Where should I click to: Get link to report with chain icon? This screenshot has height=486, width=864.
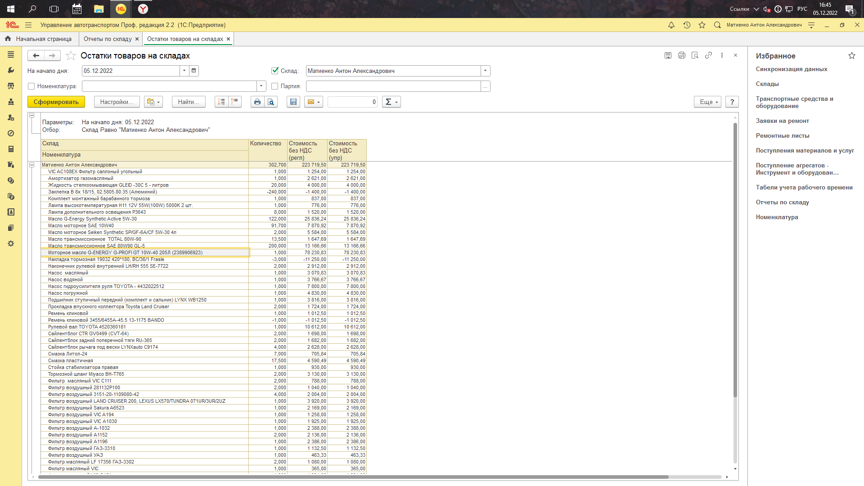708,55
